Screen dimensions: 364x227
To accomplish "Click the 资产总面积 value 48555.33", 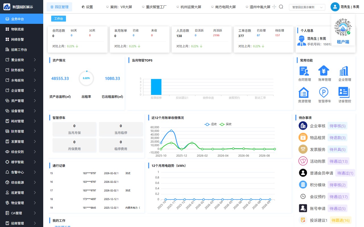I will (60, 79).
